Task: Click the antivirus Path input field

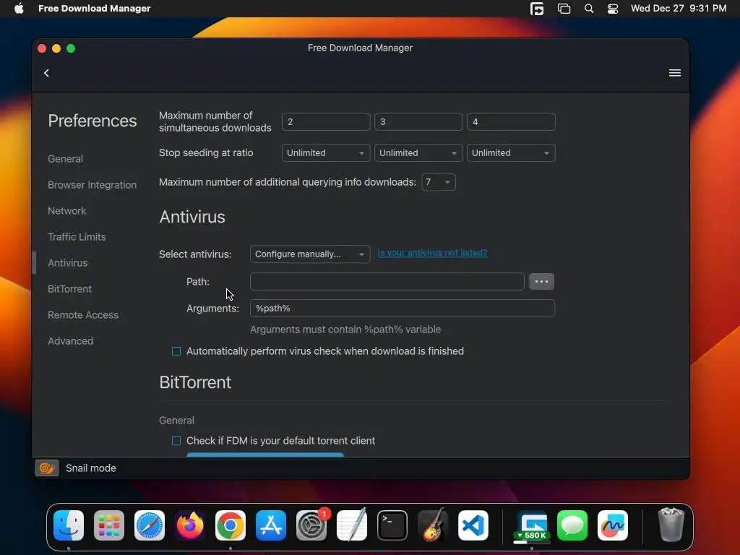Action: [x=387, y=281]
